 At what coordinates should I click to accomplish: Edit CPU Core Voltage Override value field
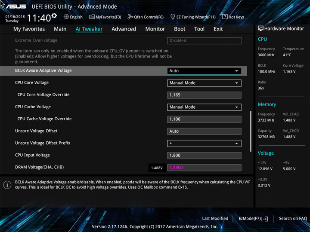point(204,95)
